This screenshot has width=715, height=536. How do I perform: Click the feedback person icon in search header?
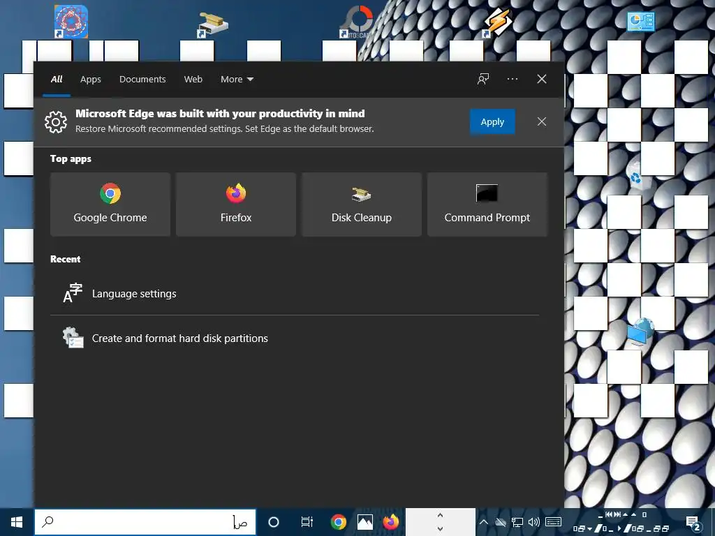click(x=483, y=79)
